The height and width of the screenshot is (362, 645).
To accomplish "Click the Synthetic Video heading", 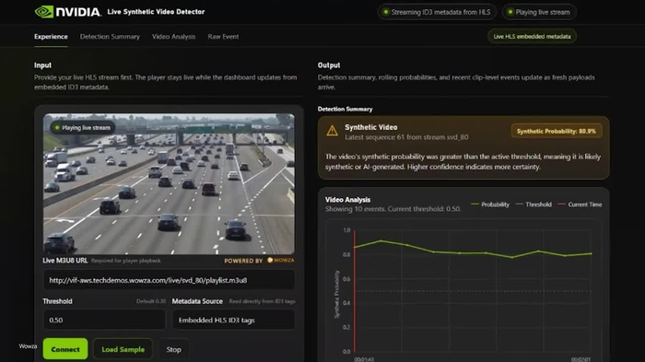I will click(x=371, y=127).
